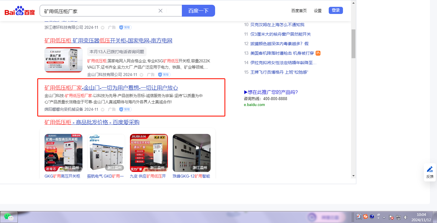Open hot search 贝克汉姆在上海怎么不通知我
The width and height of the screenshot is (437, 223).
277,25
